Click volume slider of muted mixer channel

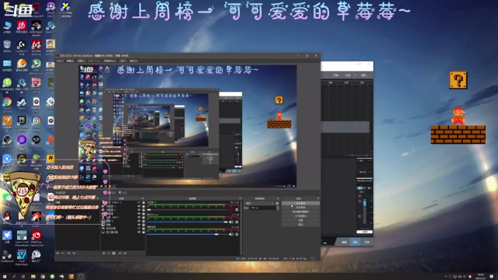coord(188,209)
